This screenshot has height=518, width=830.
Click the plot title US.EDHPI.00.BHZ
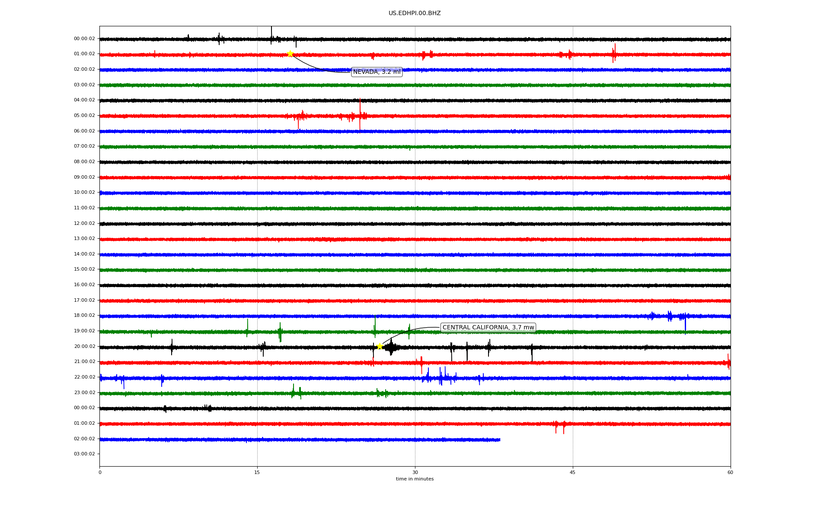[415, 13]
